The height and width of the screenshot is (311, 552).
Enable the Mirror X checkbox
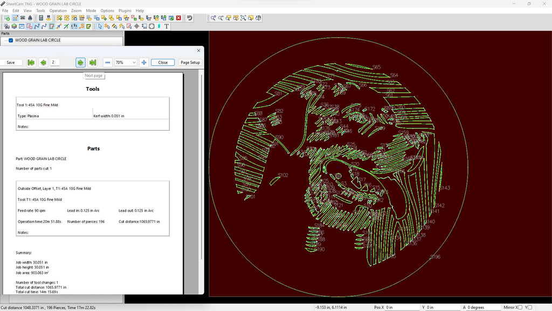(x=520, y=307)
